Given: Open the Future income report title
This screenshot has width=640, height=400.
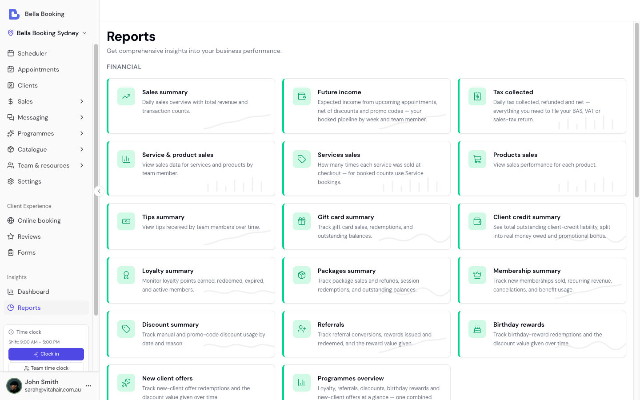Looking at the screenshot, I should click(340, 92).
